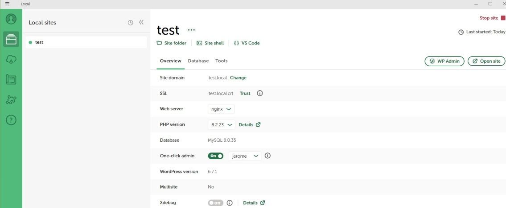This screenshot has height=208, width=506.
Task: Open the account avatar icon in sidebar
Action: 11,19
